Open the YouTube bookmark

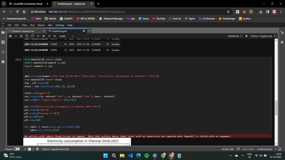(159, 18)
